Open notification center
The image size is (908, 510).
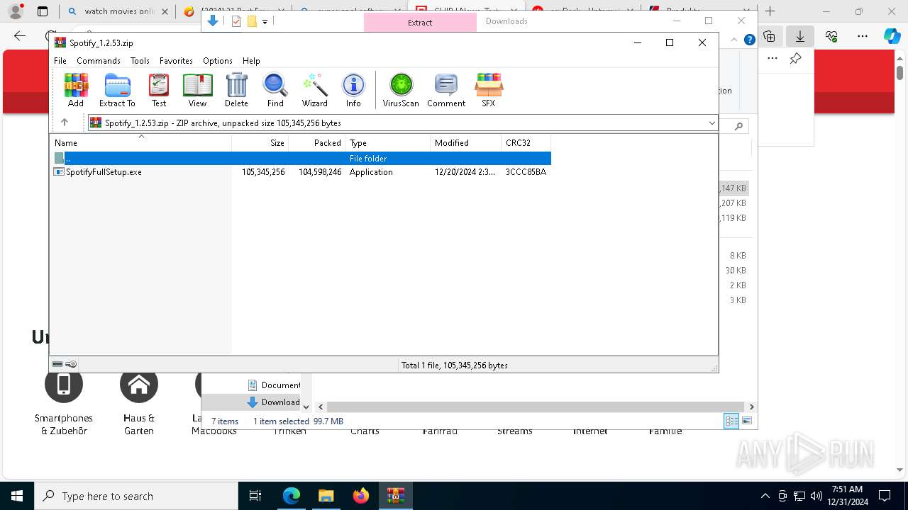(x=885, y=496)
